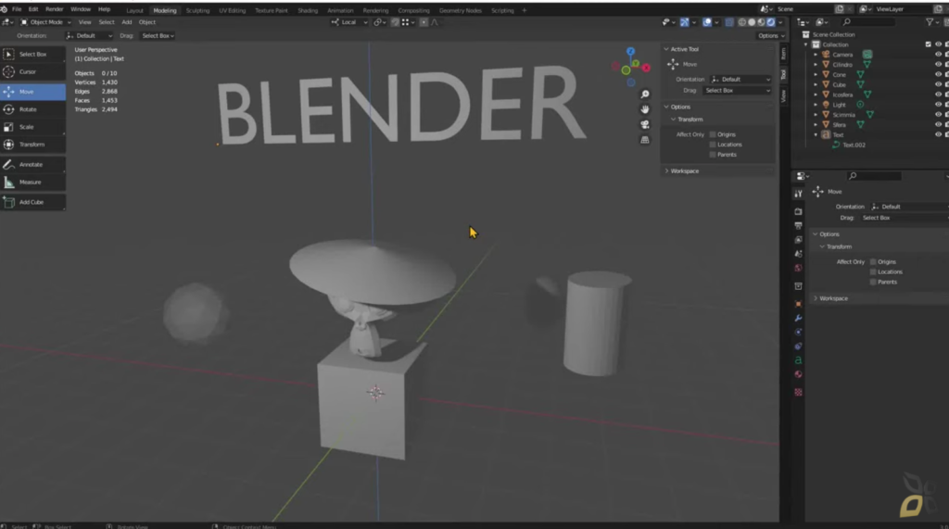Open the green Text data properties tab

tap(798, 360)
